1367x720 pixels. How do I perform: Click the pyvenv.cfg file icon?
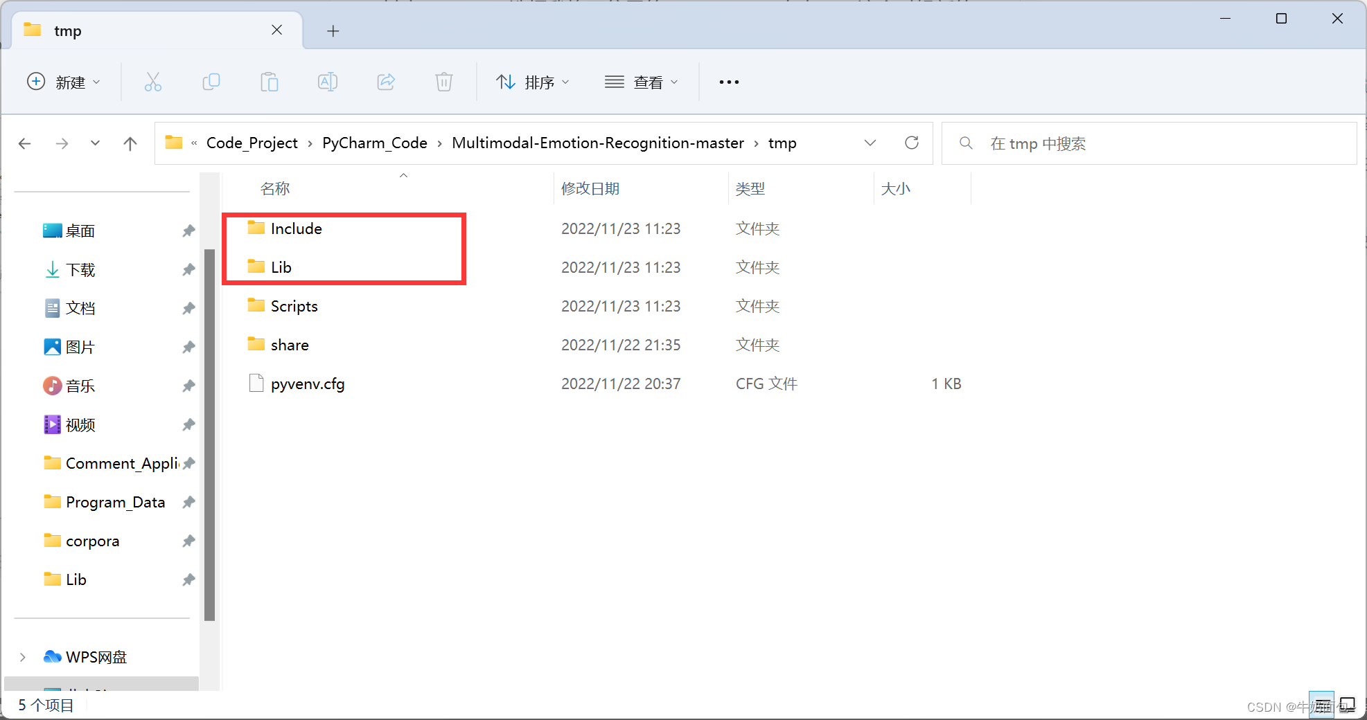[x=256, y=383]
